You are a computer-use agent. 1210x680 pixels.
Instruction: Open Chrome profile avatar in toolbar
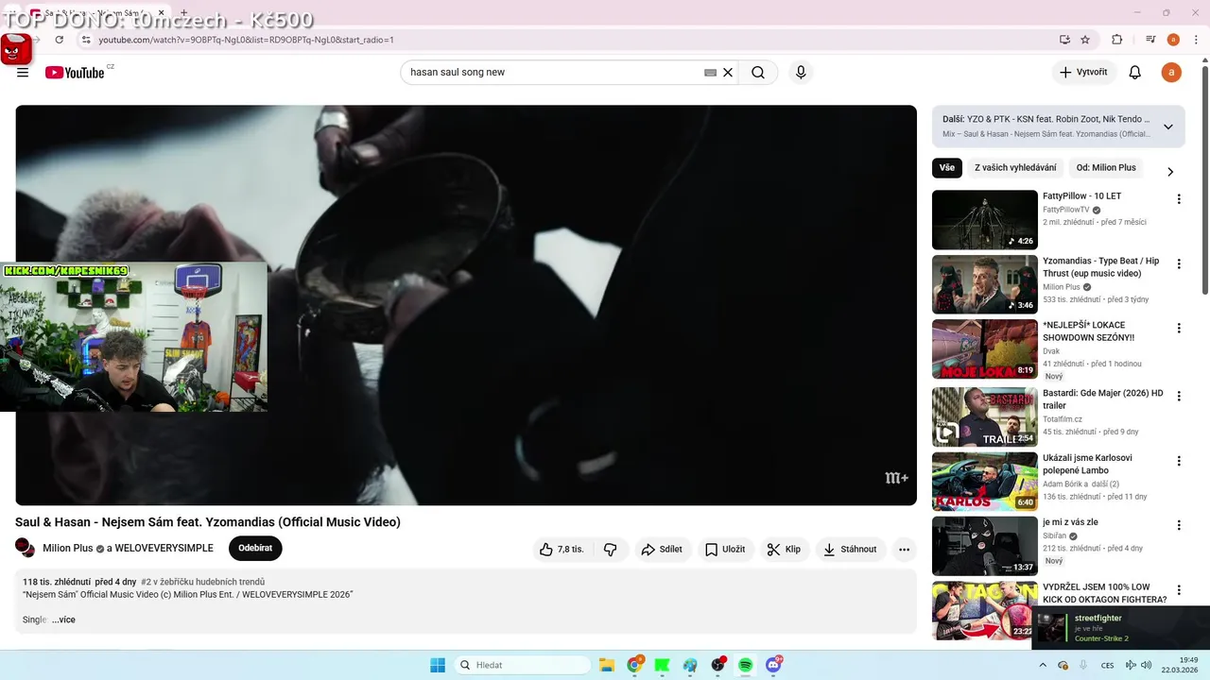tap(1173, 40)
